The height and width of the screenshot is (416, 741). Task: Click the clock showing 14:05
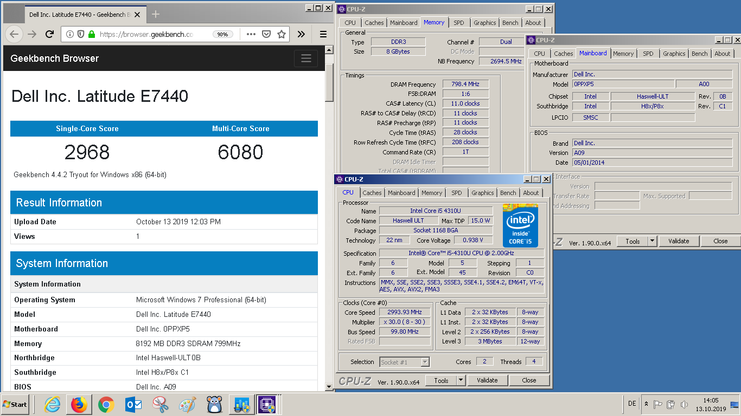point(710,400)
